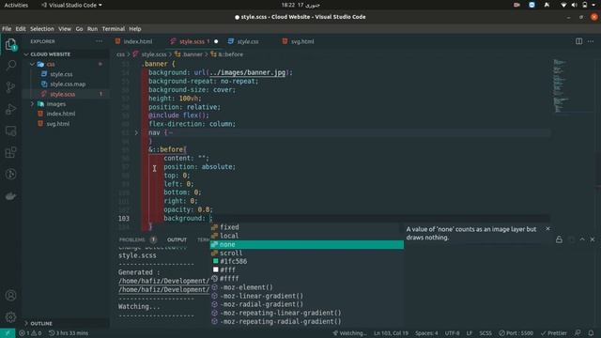601x338 pixels.
Task: Open Explorer Views and More Actions ellipsis
Action: (100, 41)
